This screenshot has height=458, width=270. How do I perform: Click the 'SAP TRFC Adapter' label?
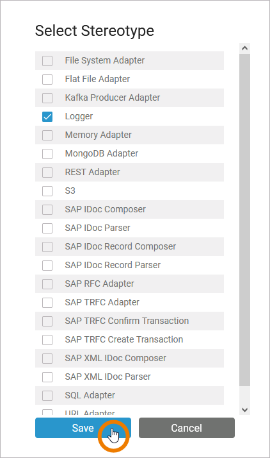[x=102, y=302]
